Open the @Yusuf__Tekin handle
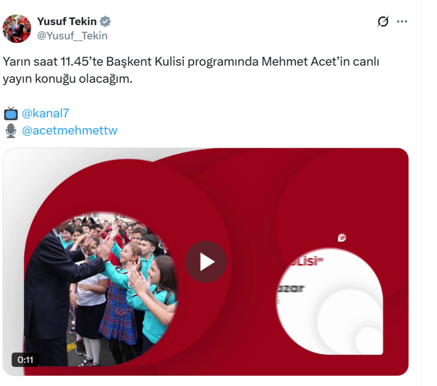Screen dimensions: 437x386 [x=72, y=36]
